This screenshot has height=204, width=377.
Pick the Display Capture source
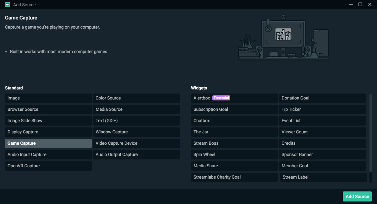click(x=48, y=132)
